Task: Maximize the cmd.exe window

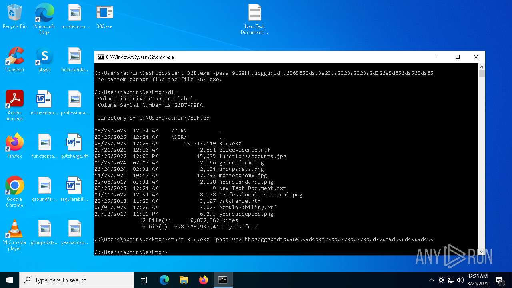Action: click(458, 57)
